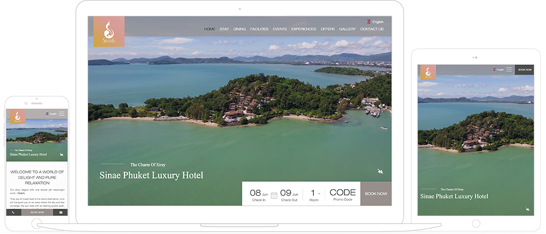
Task: Click the Sinae logo on the phone screen
Action: tap(18, 117)
